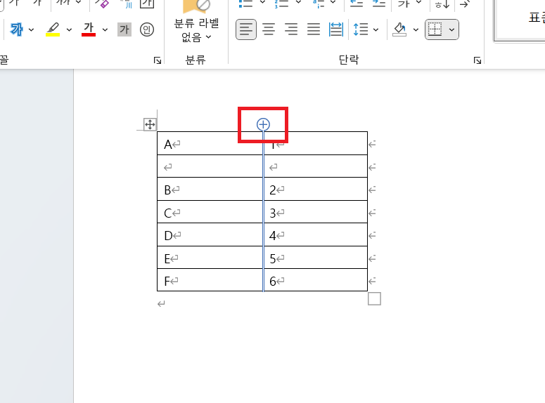Click the empty cell below A

tap(210, 166)
